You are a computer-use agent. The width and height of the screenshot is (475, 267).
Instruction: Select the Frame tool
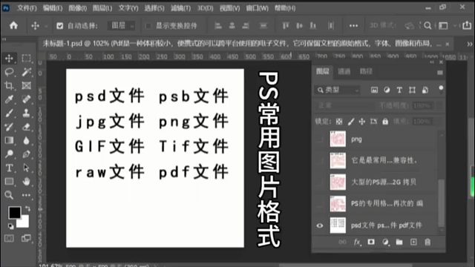tap(27, 86)
